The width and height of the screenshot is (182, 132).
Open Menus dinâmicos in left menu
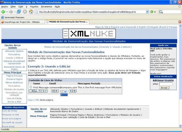click(x=14, y=82)
